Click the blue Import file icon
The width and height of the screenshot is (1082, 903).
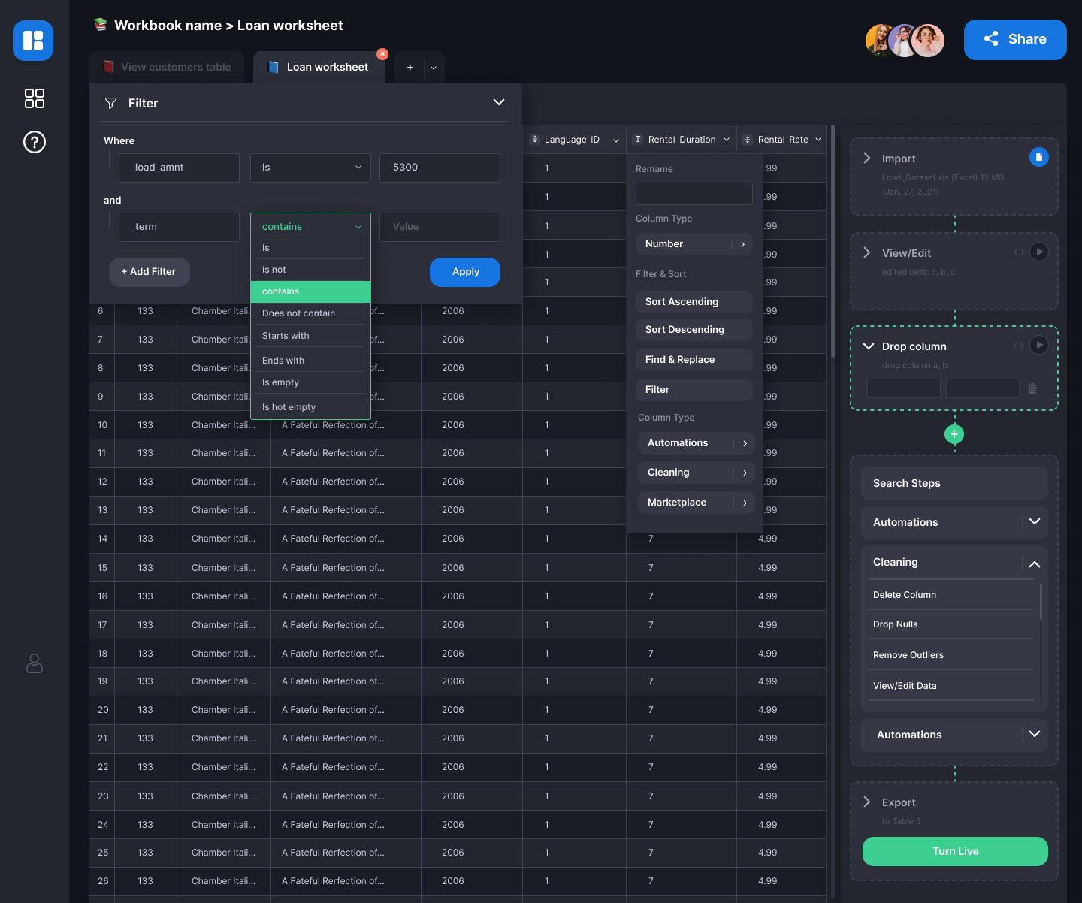click(1038, 157)
